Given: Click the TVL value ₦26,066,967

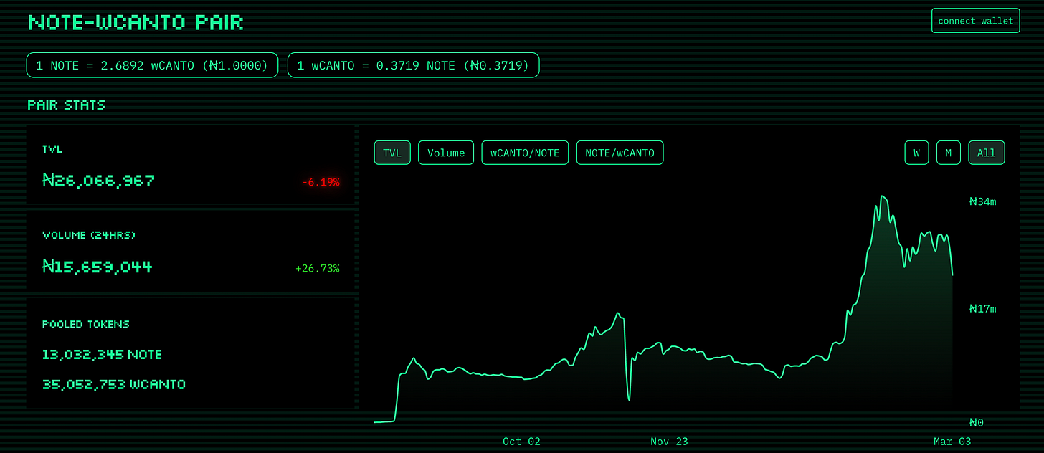Looking at the screenshot, I should tap(98, 181).
